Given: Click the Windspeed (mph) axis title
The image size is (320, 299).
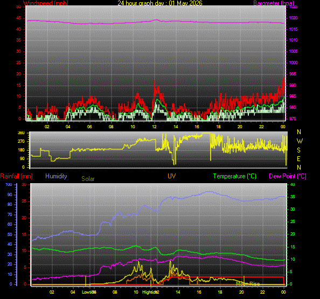Looking at the screenshot, I should [46, 3].
